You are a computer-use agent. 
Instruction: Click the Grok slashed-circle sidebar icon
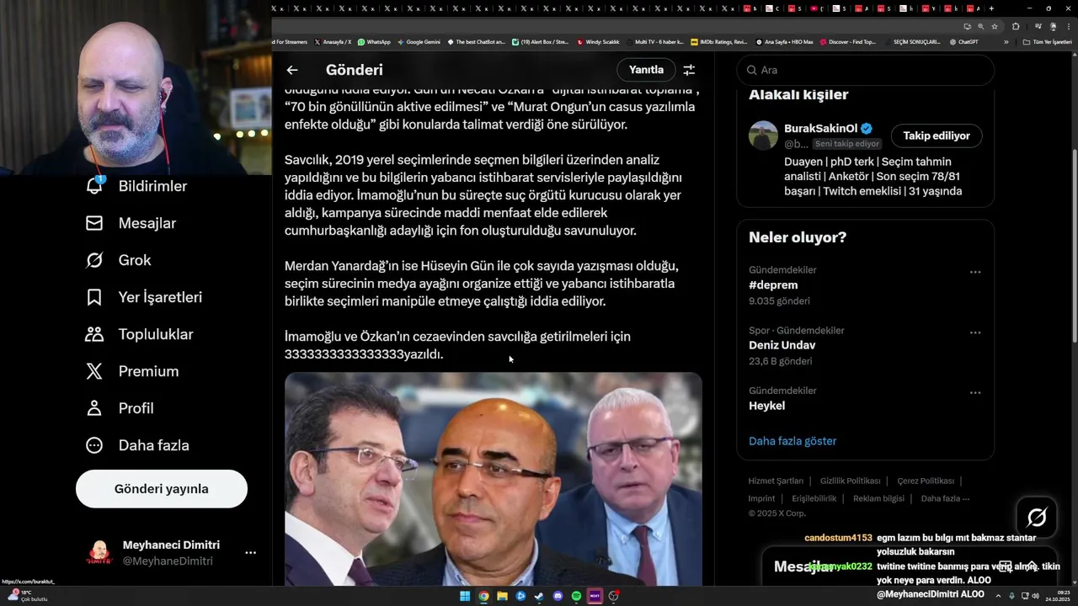94,260
